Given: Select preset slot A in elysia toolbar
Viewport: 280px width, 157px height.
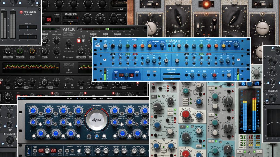Looking at the screenshot, I should pyautogui.click(x=77, y=98).
